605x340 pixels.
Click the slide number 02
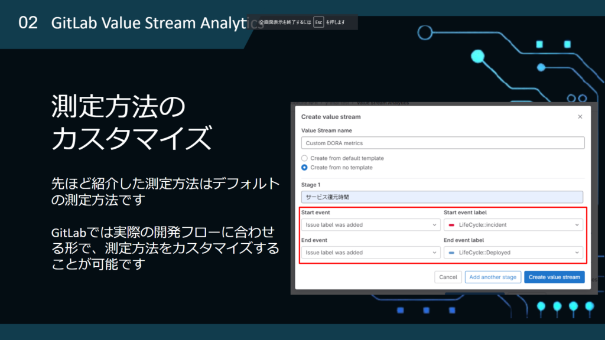point(28,23)
